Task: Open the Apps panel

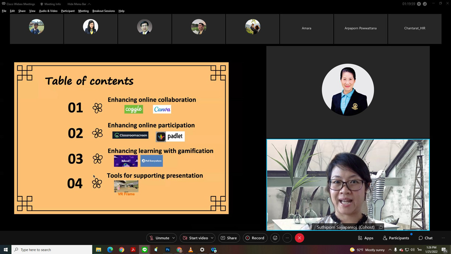Action: click(x=366, y=238)
